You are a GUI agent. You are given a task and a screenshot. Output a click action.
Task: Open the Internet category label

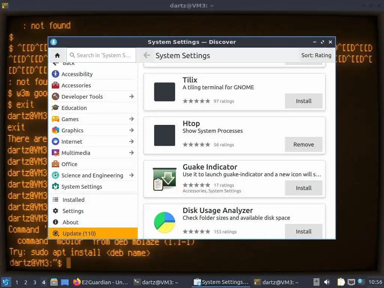tap(72, 141)
